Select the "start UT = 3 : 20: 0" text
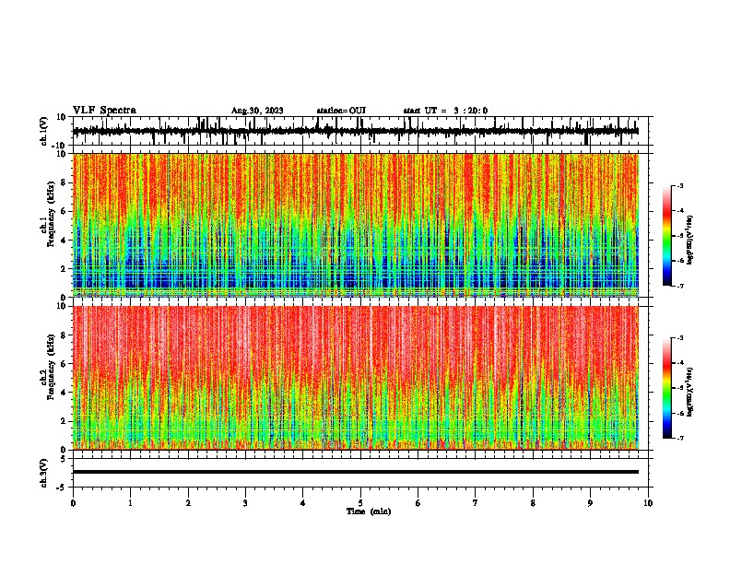The width and height of the screenshot is (730, 564). [445, 111]
